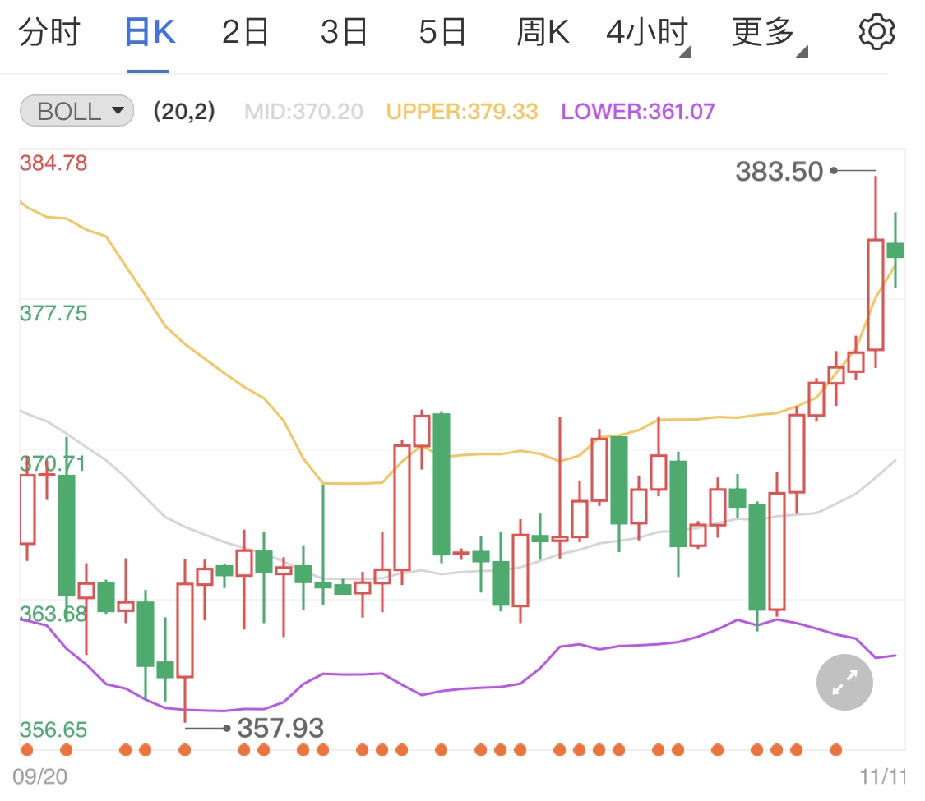
Task: Open the chart settings gear icon
Action: tap(876, 32)
